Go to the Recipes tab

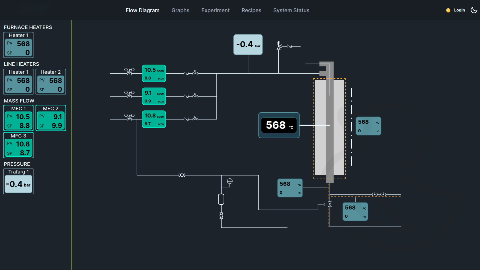251,10
